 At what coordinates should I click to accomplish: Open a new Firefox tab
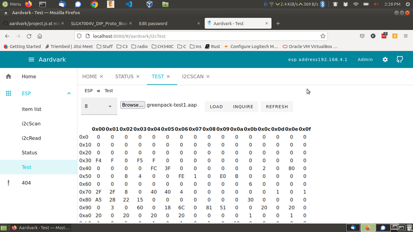[x=278, y=23]
